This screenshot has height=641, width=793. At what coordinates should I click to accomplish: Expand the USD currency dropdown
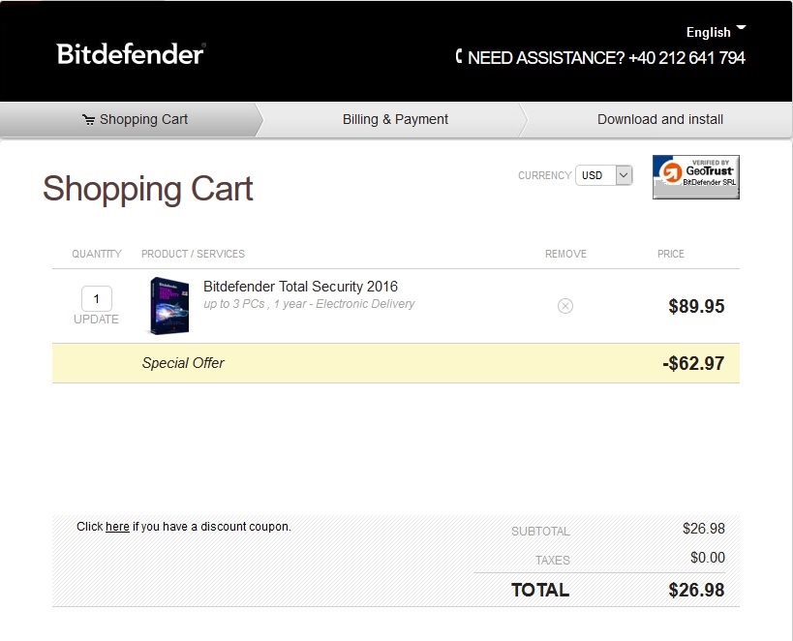tap(603, 175)
